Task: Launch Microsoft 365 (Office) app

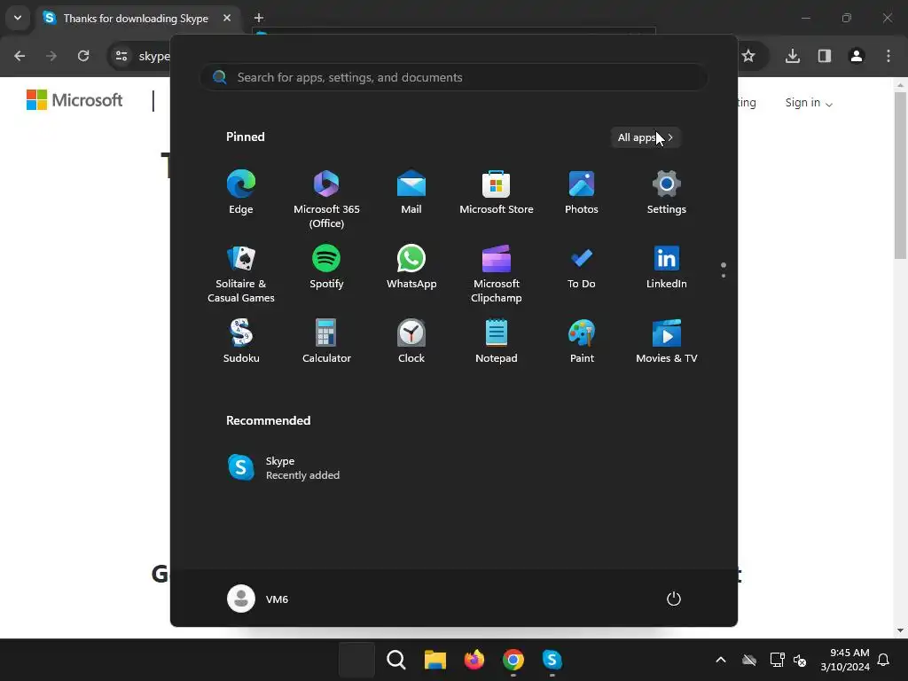Action: pos(326,199)
